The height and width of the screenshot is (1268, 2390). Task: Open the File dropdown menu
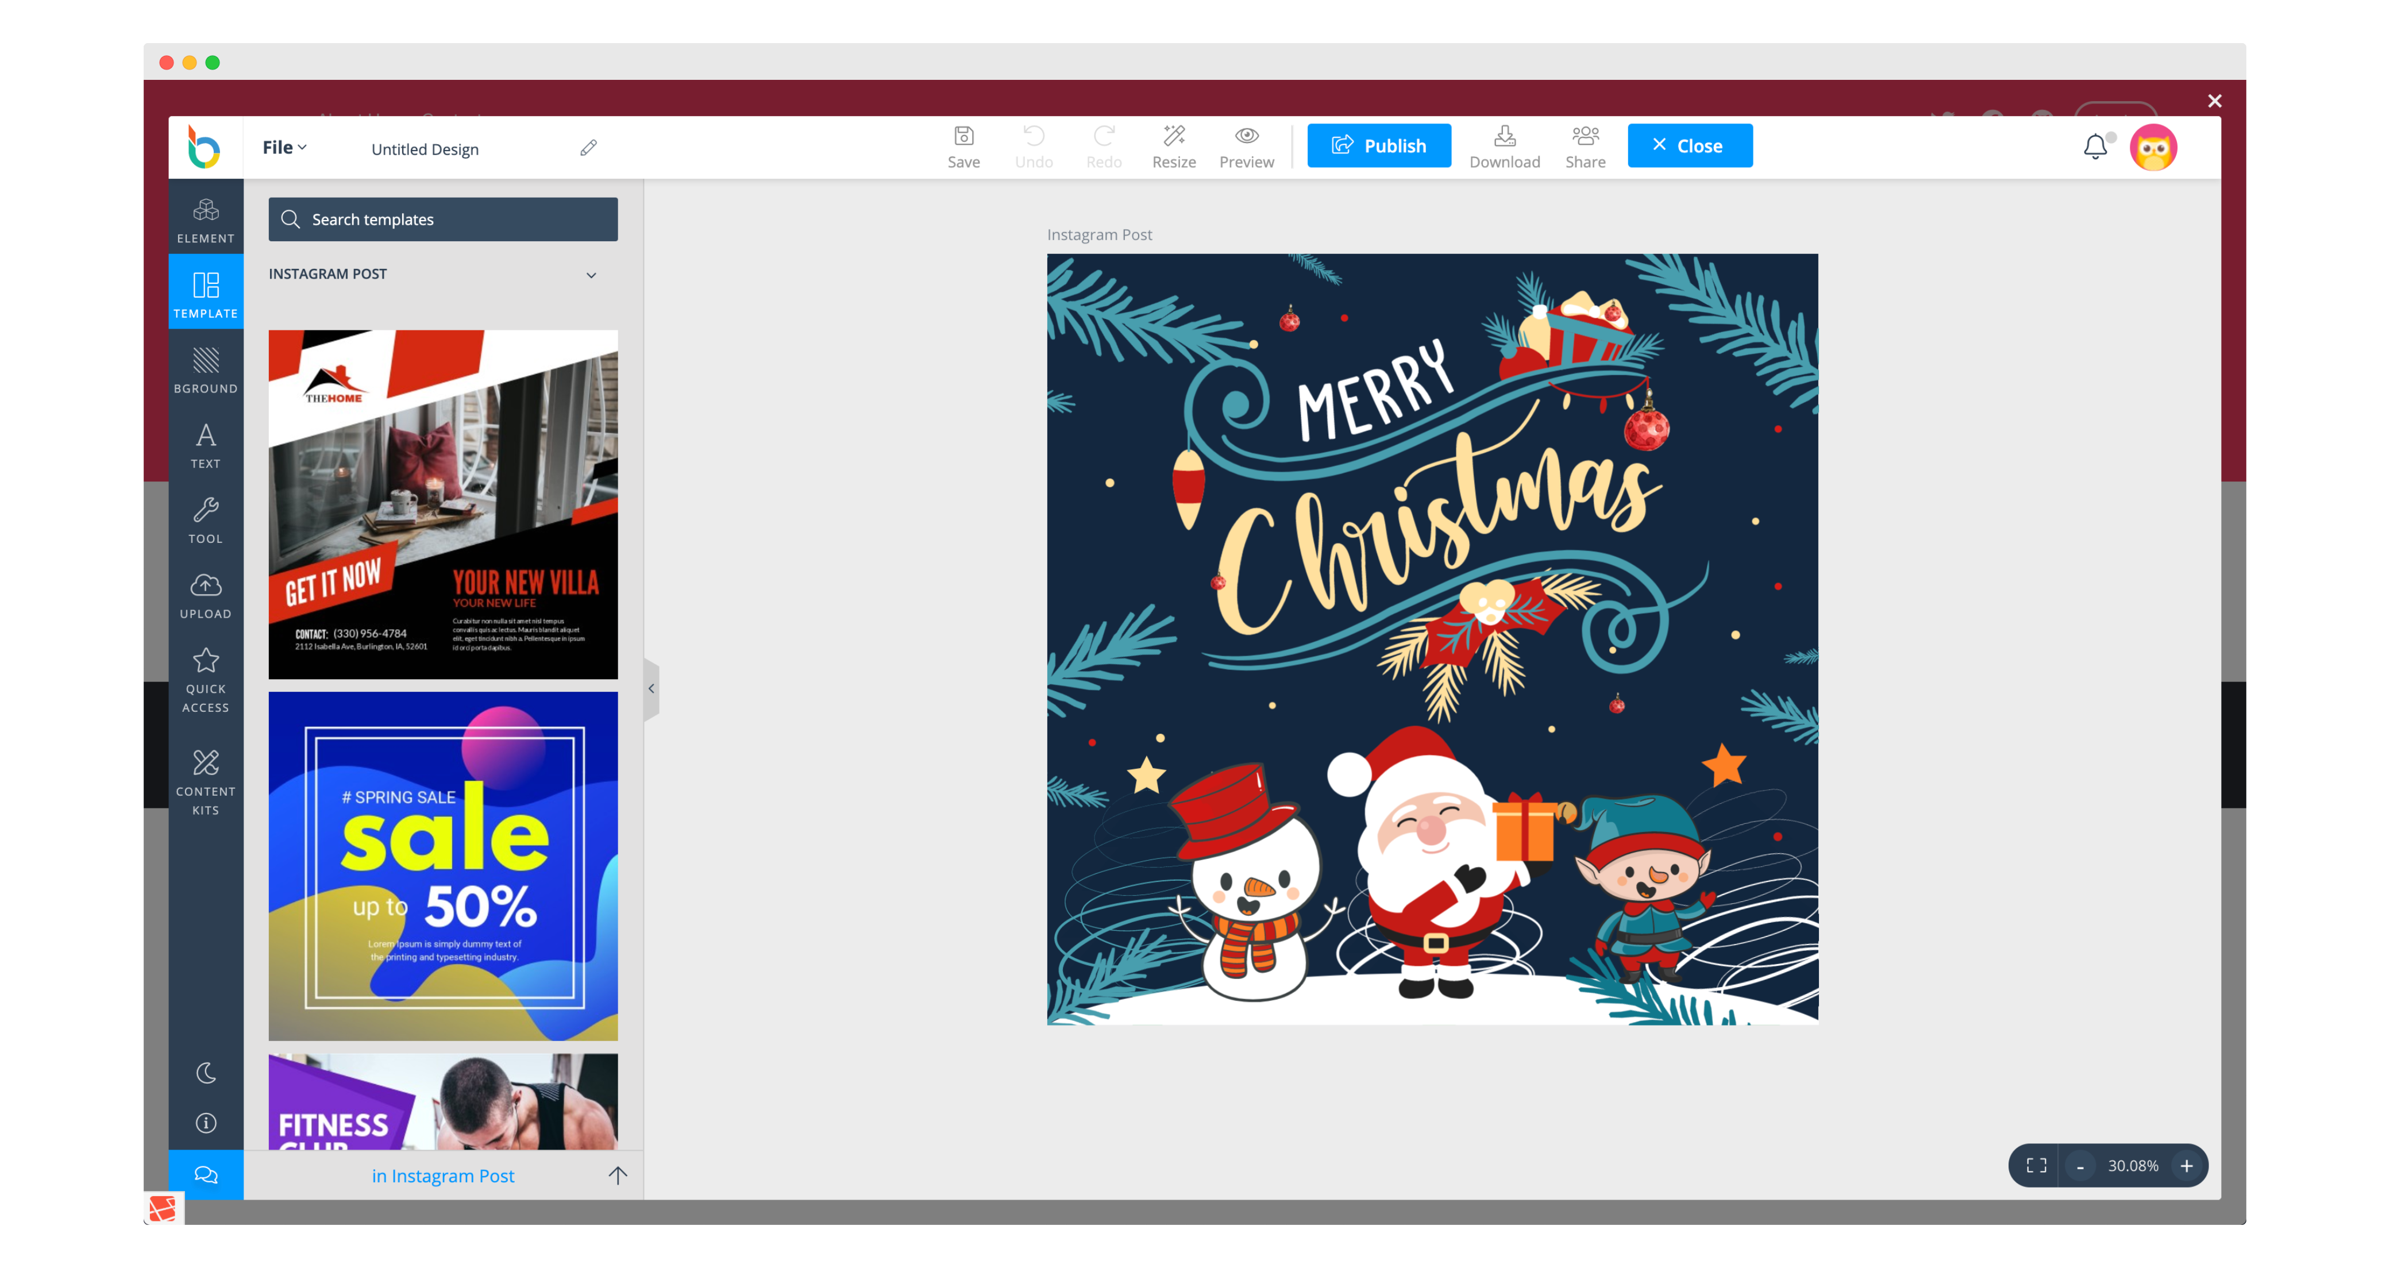(284, 148)
